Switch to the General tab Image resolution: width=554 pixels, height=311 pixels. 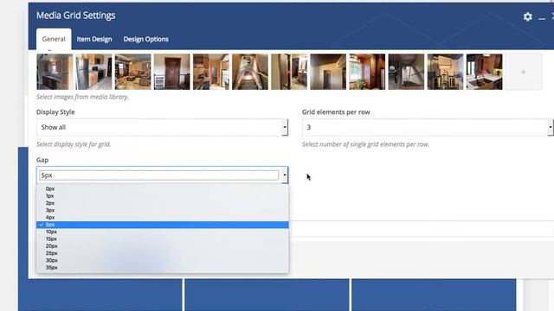(x=54, y=39)
